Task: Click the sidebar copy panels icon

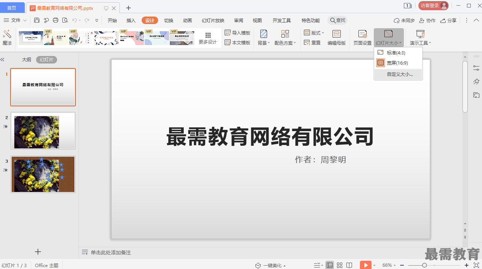Action: point(476,95)
